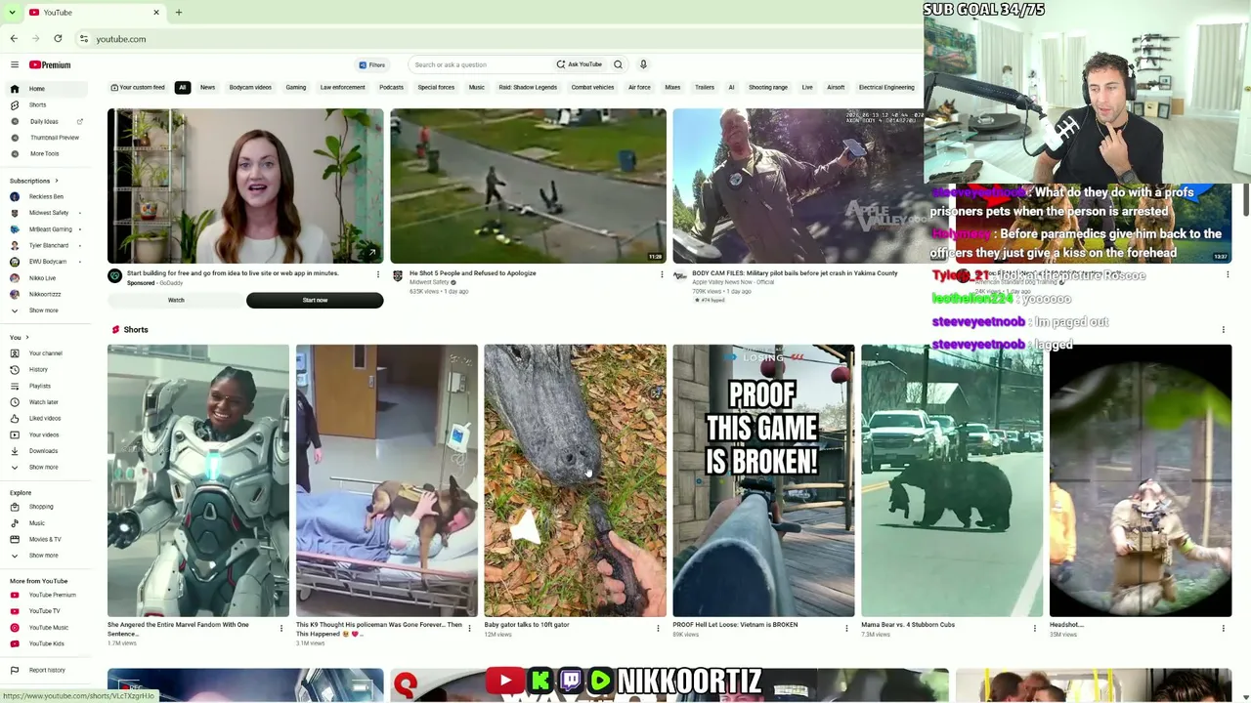Click the Start now button
The width and height of the screenshot is (1251, 703).
pyautogui.click(x=315, y=300)
